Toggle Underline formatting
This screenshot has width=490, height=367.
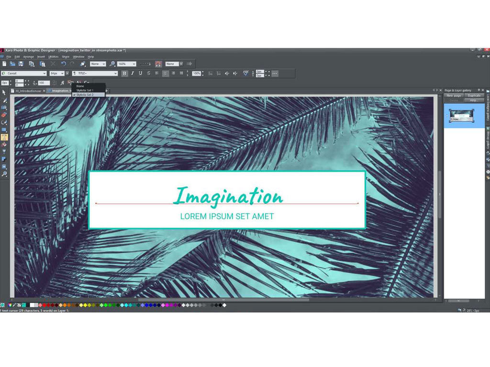(x=141, y=74)
